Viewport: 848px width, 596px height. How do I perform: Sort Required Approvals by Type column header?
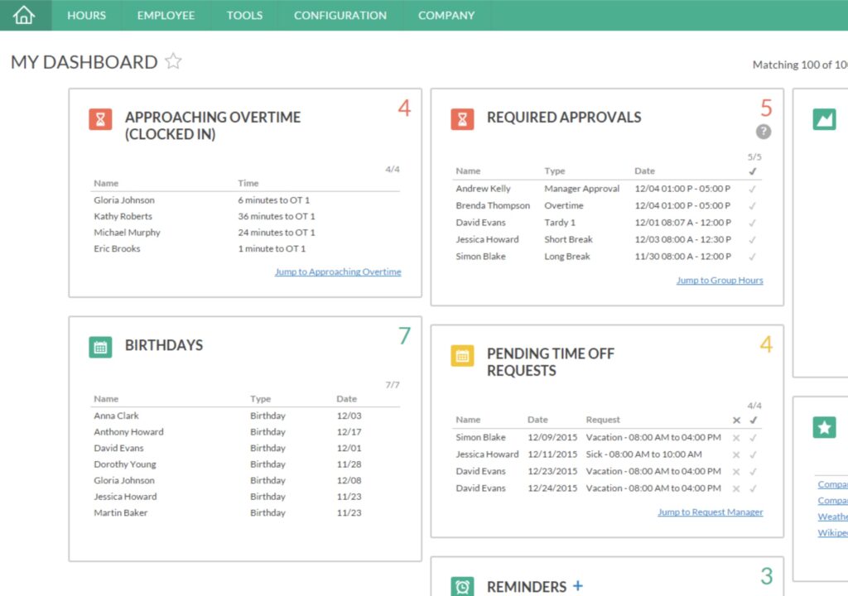click(554, 171)
